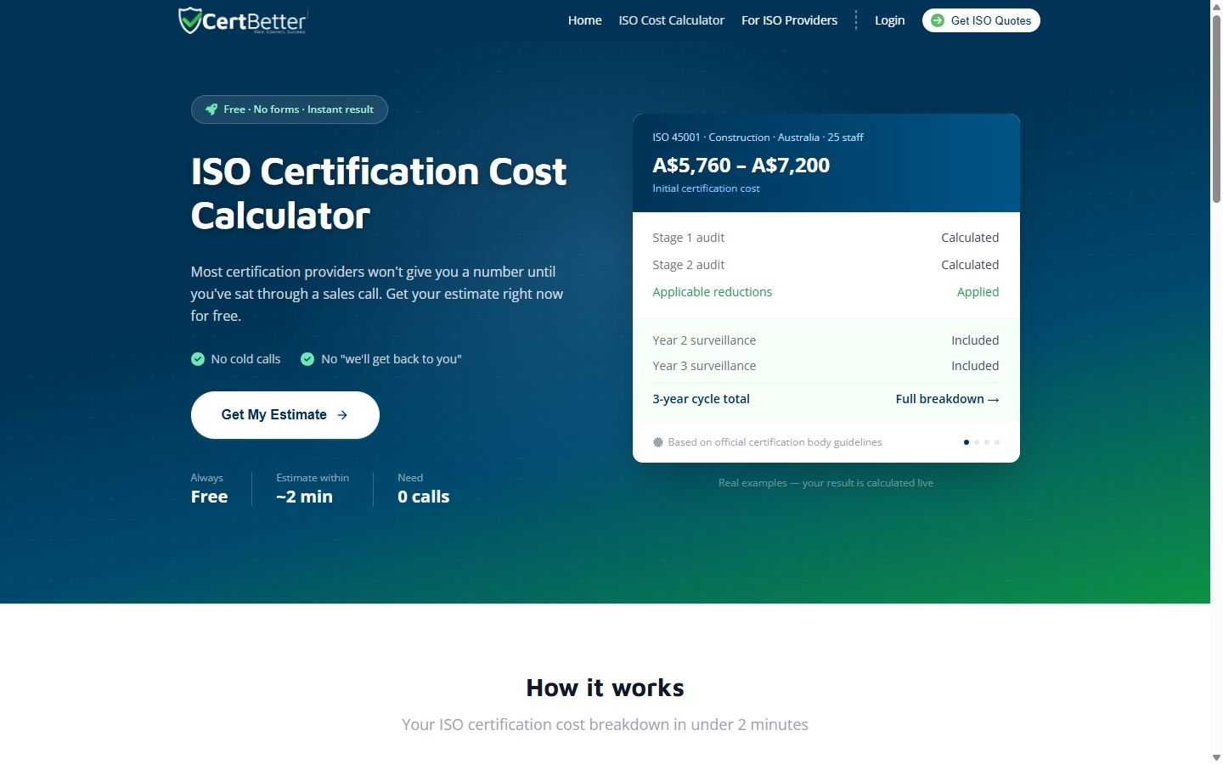The height and width of the screenshot is (764, 1223).
Task: Click the "Stage 2 audit" row label
Action: point(689,265)
